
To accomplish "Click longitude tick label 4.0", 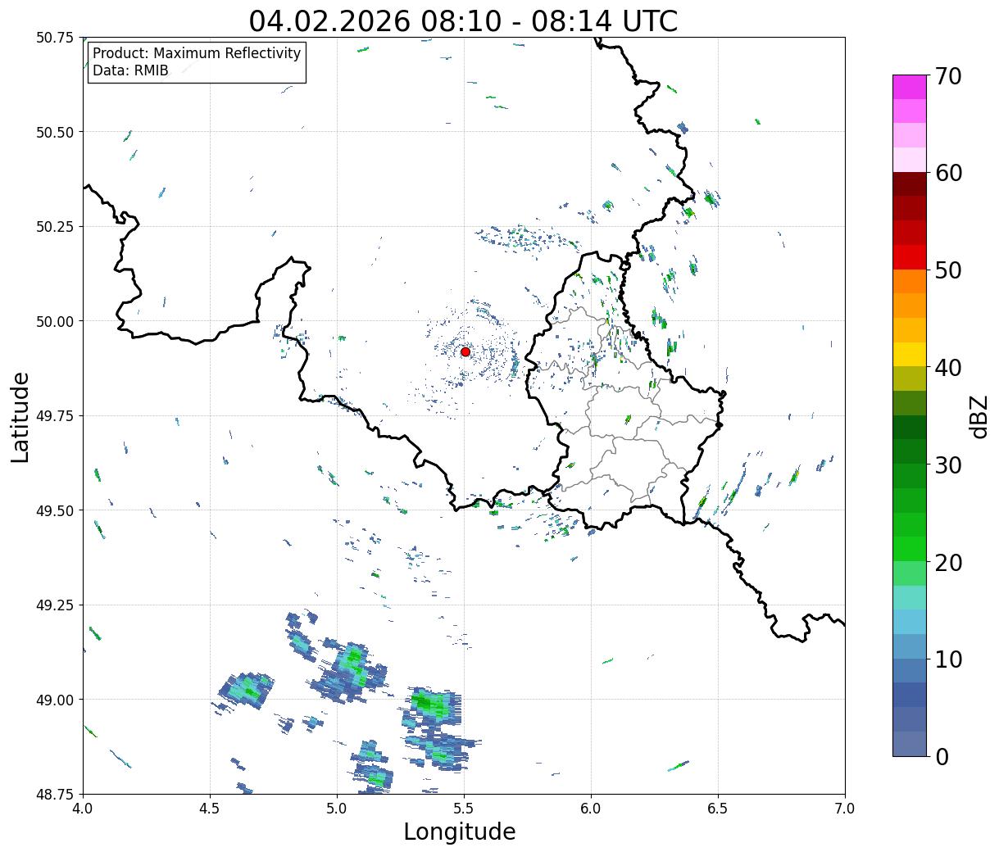I will coord(83,809).
